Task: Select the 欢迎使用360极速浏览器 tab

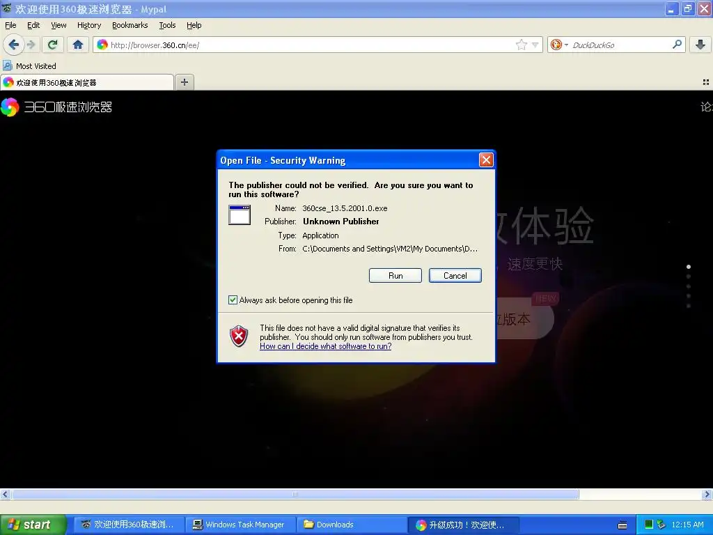Action: point(87,82)
